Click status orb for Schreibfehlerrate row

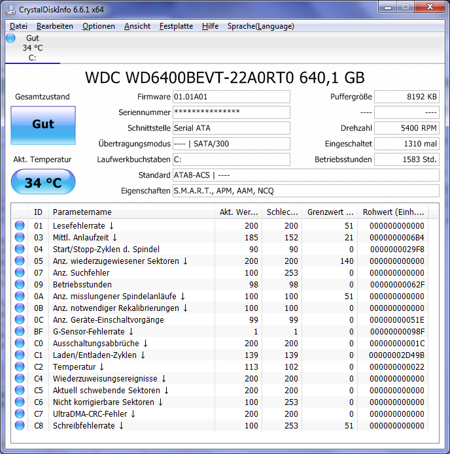[20, 426]
